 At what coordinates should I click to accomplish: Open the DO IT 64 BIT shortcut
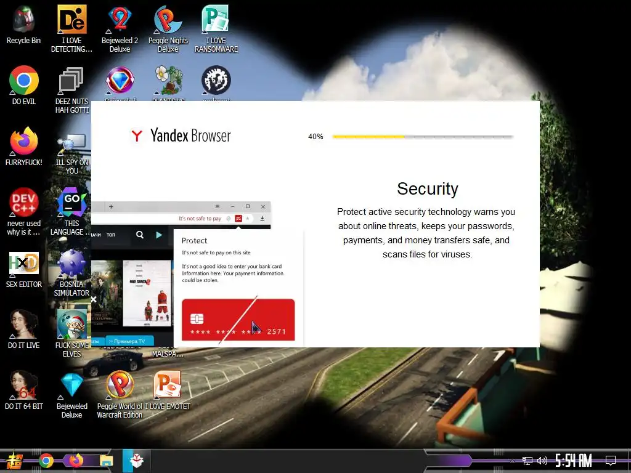point(24,390)
